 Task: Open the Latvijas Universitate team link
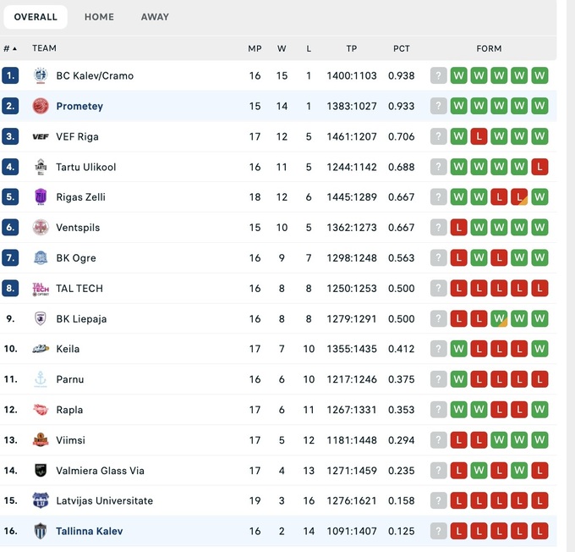105,501
